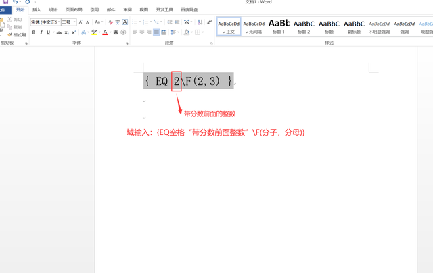Apply bulleted list formatting
Viewport: 433px width, 273px height.
tap(135, 22)
